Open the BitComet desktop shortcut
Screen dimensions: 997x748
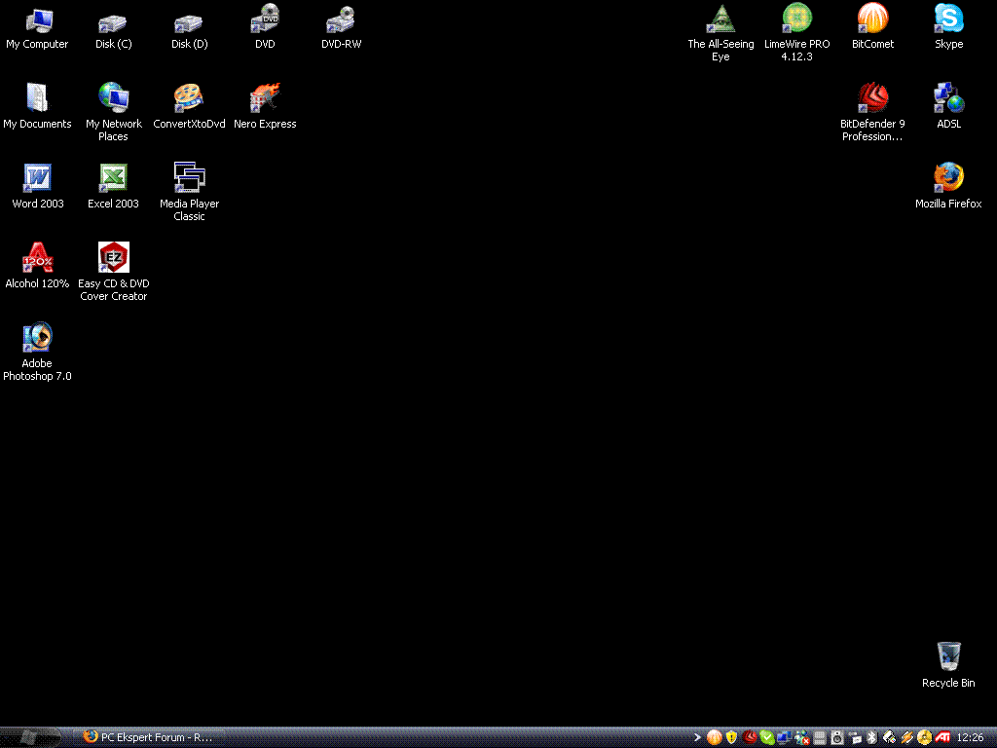pyautogui.click(x=872, y=19)
